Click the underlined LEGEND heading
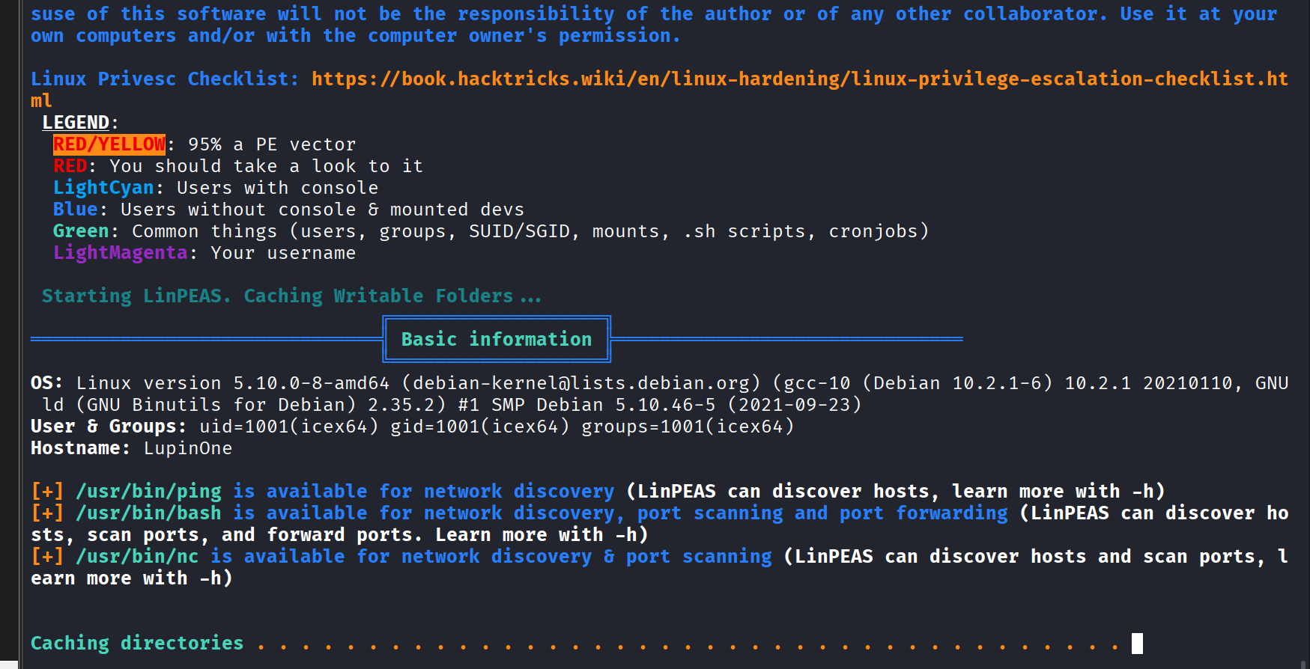The image size is (1310, 669). [x=76, y=123]
